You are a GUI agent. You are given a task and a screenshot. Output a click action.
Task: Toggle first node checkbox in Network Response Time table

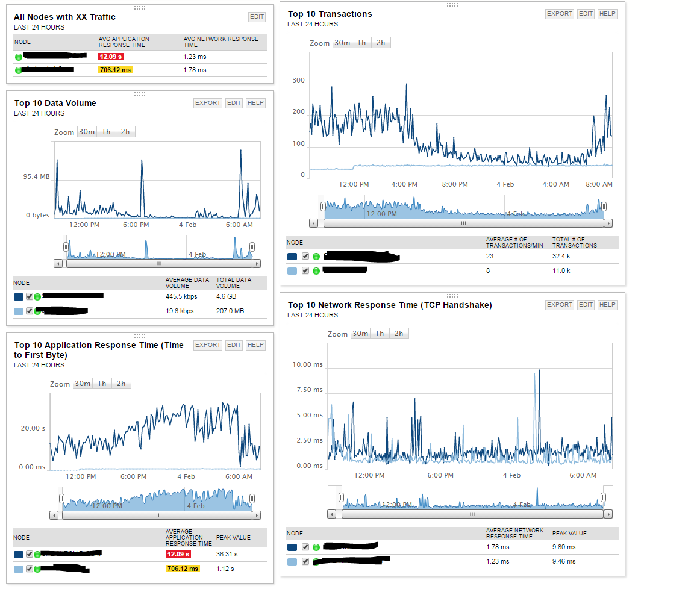click(x=305, y=547)
